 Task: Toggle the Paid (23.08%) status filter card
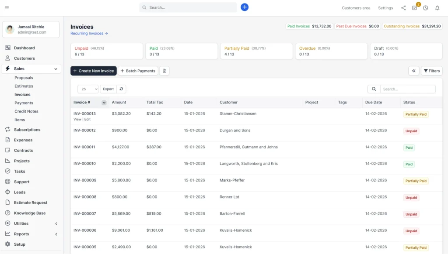point(181,51)
